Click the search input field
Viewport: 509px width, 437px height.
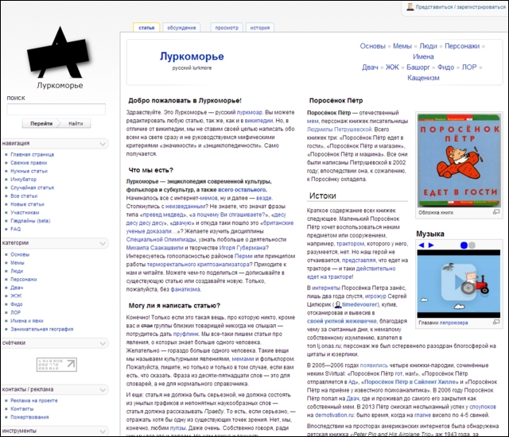(x=56, y=110)
